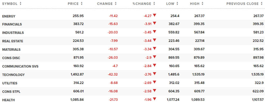Select the INDUSTRIALS symbol
Image resolution: width=265 pixels, height=103 pixels.
[13, 33]
